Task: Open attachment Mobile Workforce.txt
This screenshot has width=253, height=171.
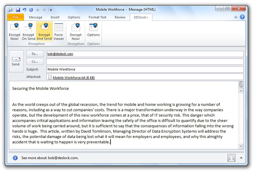Action: click(74, 78)
